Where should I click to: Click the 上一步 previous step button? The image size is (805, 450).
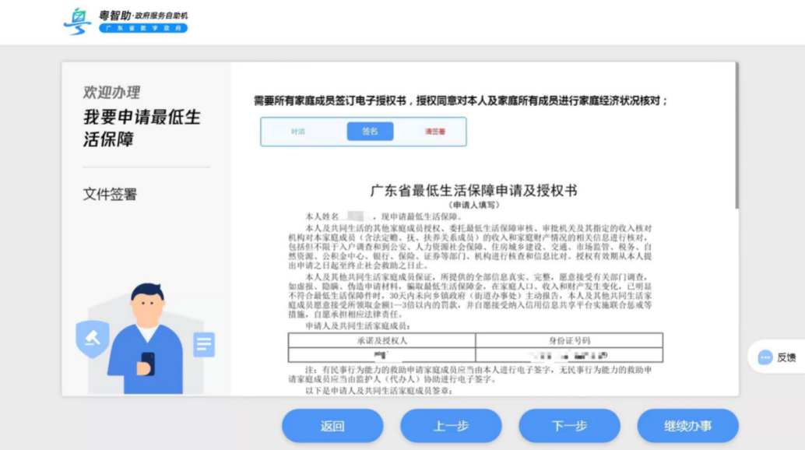pos(451,425)
